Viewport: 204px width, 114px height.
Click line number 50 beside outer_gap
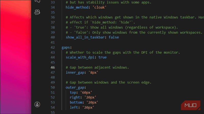[x=53, y=87]
